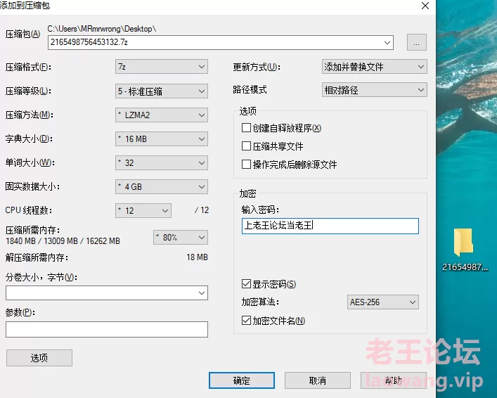This screenshot has height=398, width=497.
Task: Click the password field containing 上老王论坛当老王
Action: [x=330, y=226]
